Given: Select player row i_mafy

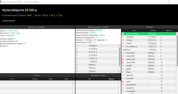Looking at the screenshot, I should [x=149, y=43].
